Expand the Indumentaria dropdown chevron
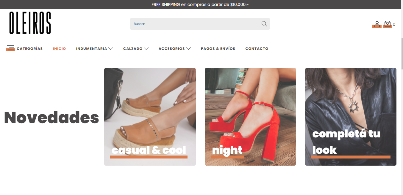 click(x=111, y=48)
